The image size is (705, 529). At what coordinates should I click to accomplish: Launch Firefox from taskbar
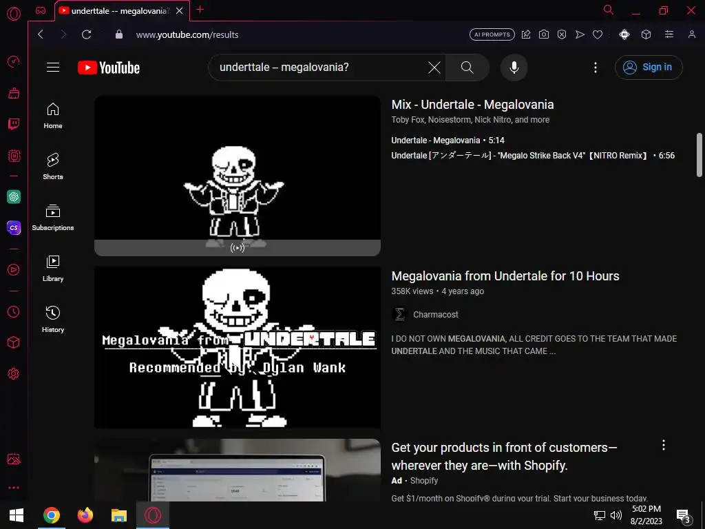point(85,515)
